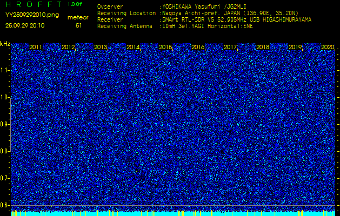Click the 2011 time marker label
Screen dimensions: 340x216
(x=36, y=47)
